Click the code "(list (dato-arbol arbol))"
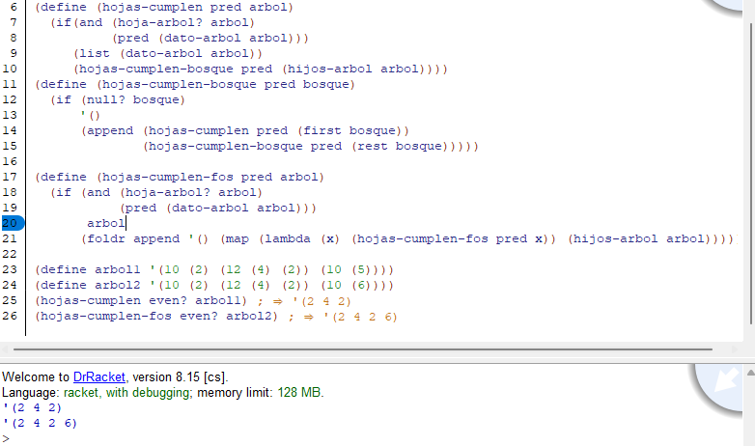755x446 pixels. [x=168, y=53]
